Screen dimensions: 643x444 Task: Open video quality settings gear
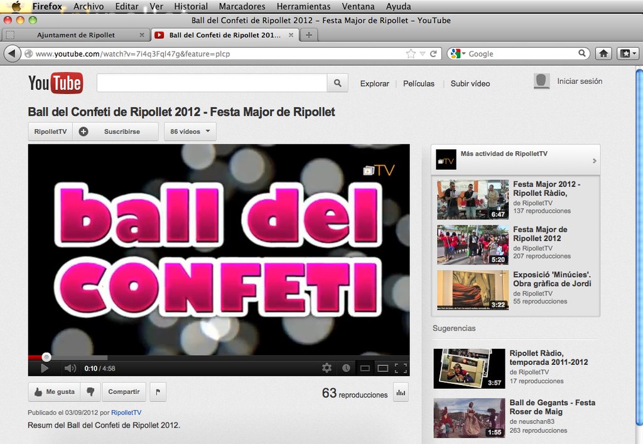click(x=327, y=368)
